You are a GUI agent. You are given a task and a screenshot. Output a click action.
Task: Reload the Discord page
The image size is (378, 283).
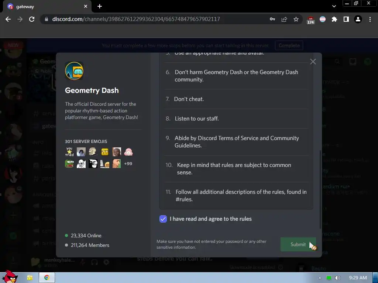(32, 19)
